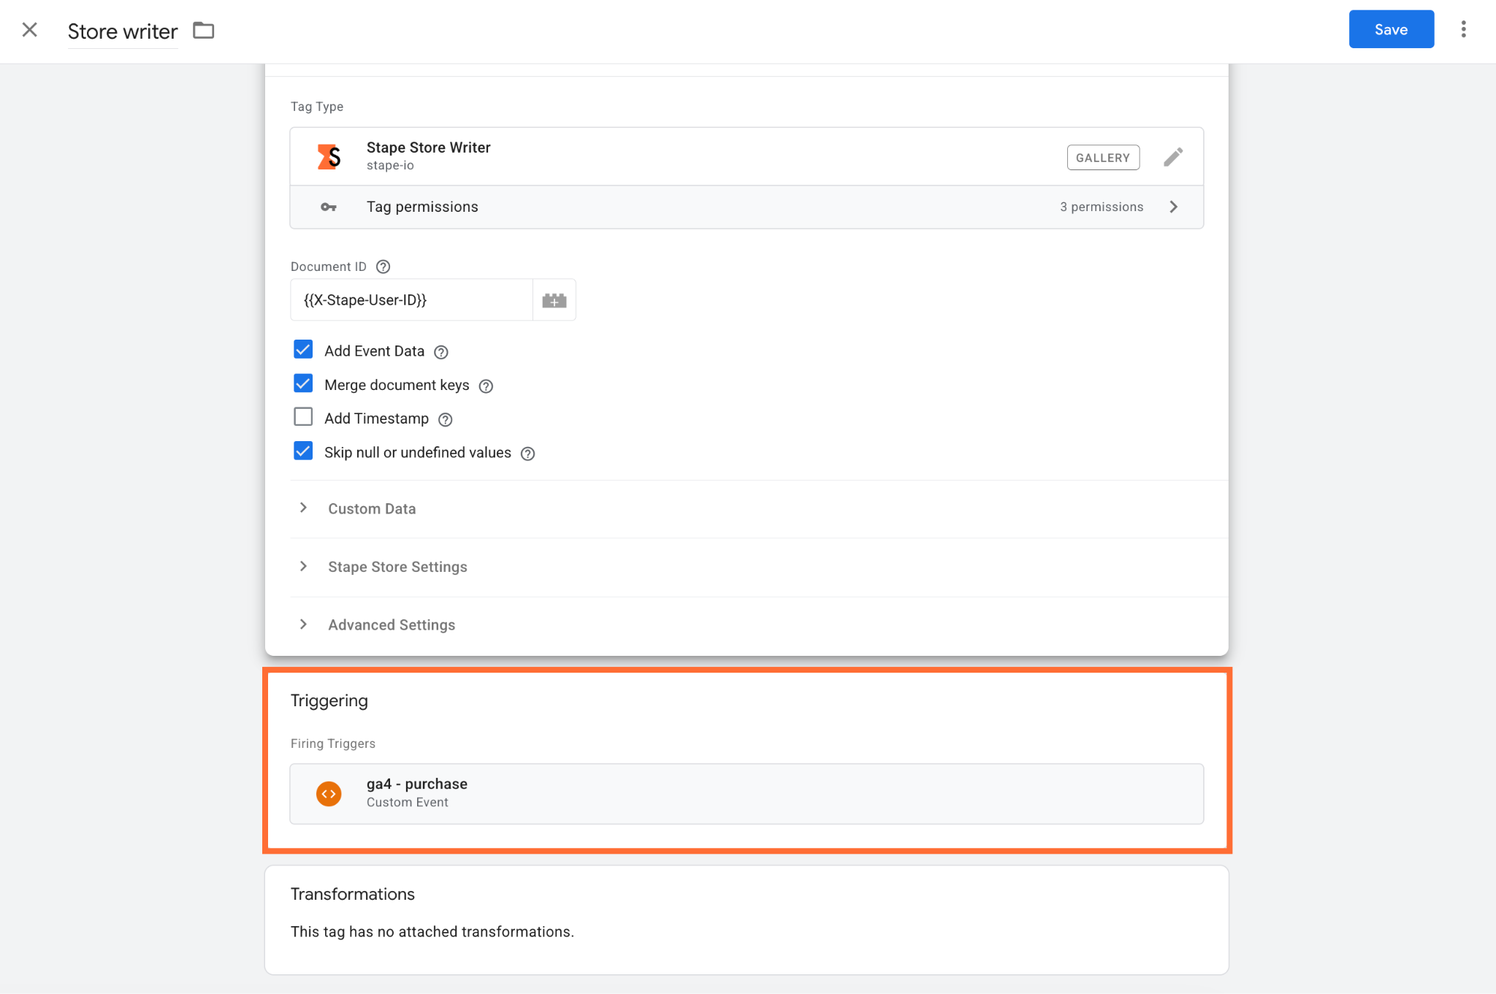This screenshot has width=1496, height=994.
Task: Toggle Skip null or undefined values checkbox
Action: coord(303,451)
